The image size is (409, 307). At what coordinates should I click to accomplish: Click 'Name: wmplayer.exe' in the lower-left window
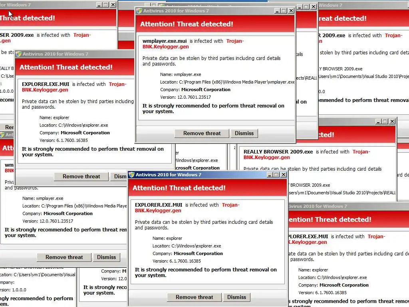coord(43,198)
